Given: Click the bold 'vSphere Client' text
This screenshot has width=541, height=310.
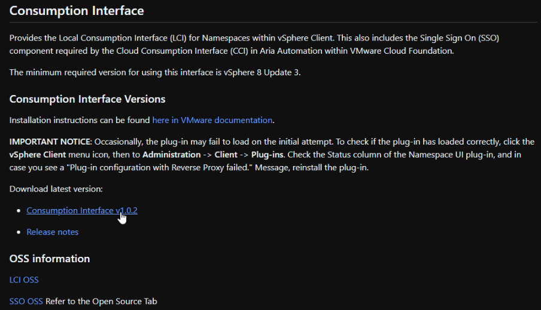Looking at the screenshot, I should coord(38,155).
